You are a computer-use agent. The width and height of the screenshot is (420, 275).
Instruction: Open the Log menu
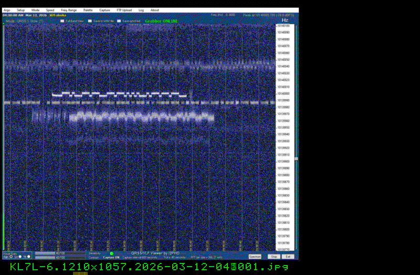click(141, 10)
